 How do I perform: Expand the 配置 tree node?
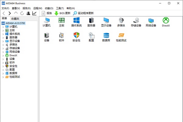coord(3,70)
